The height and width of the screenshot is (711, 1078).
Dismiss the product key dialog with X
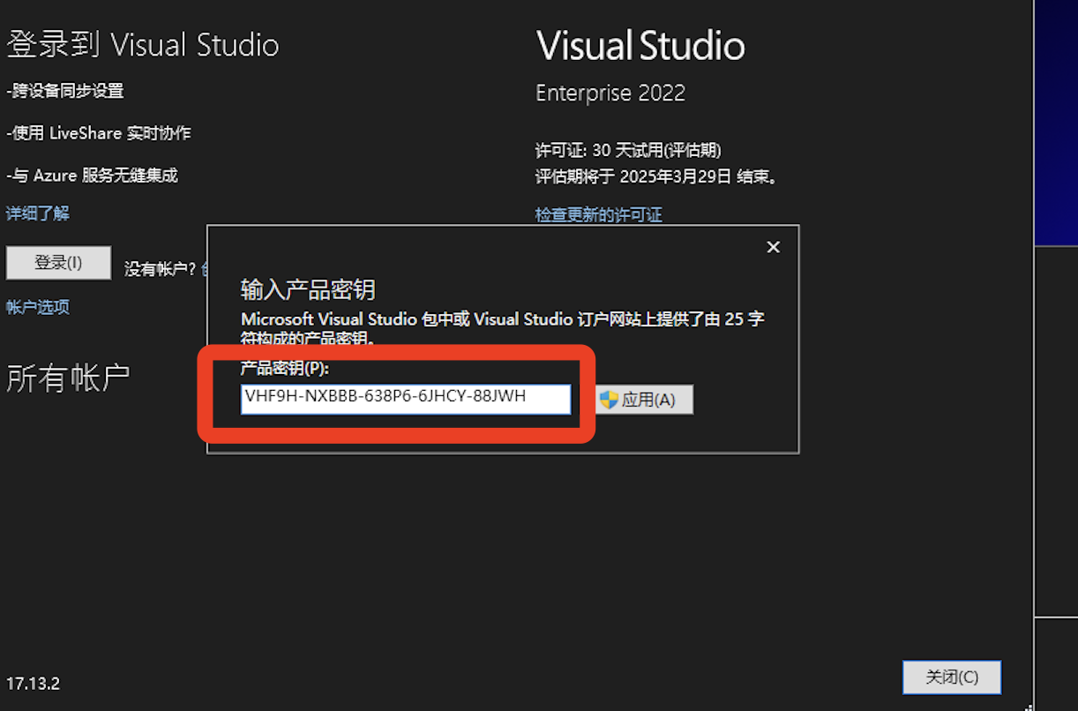(x=773, y=247)
